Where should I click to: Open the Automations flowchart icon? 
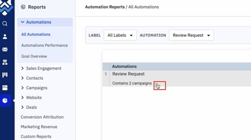click(x=5, y=62)
